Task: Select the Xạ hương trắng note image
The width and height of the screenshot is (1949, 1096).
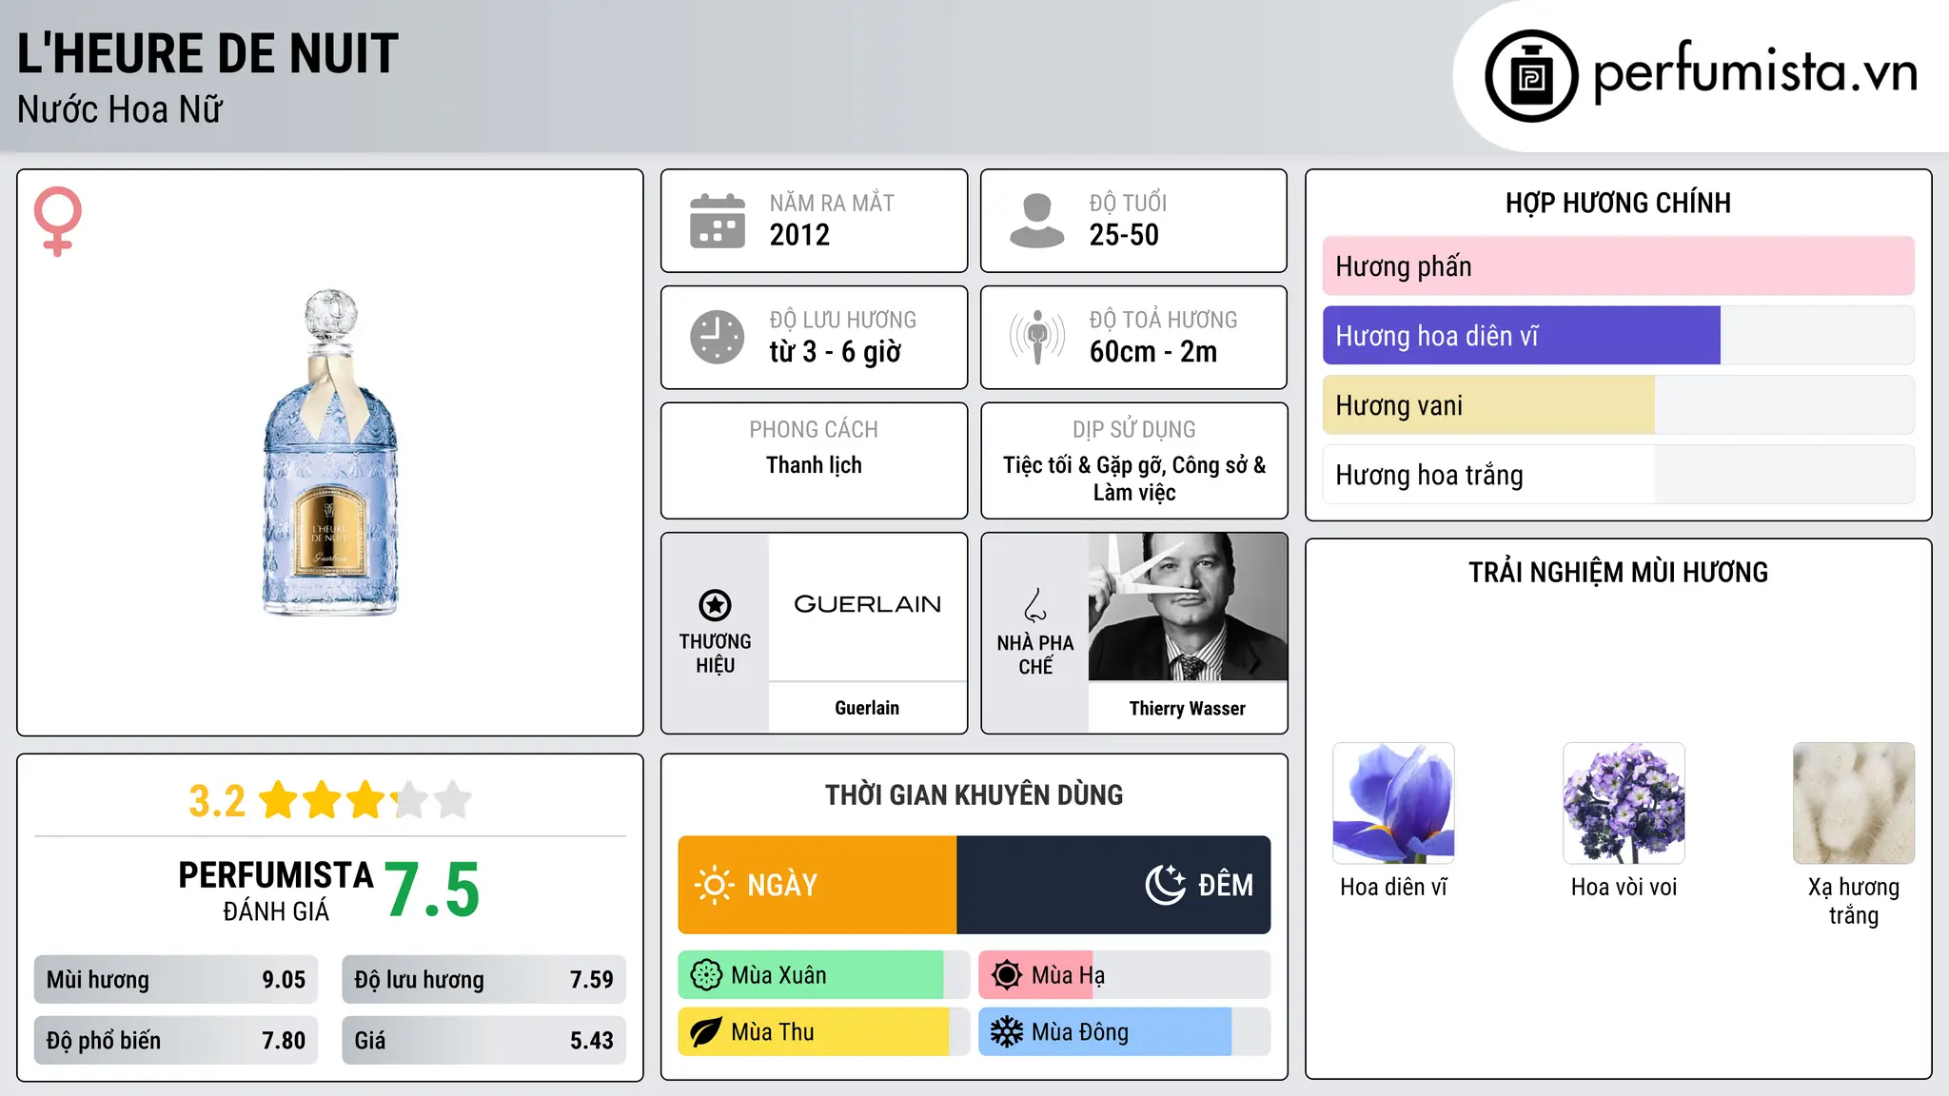Action: click(1854, 803)
